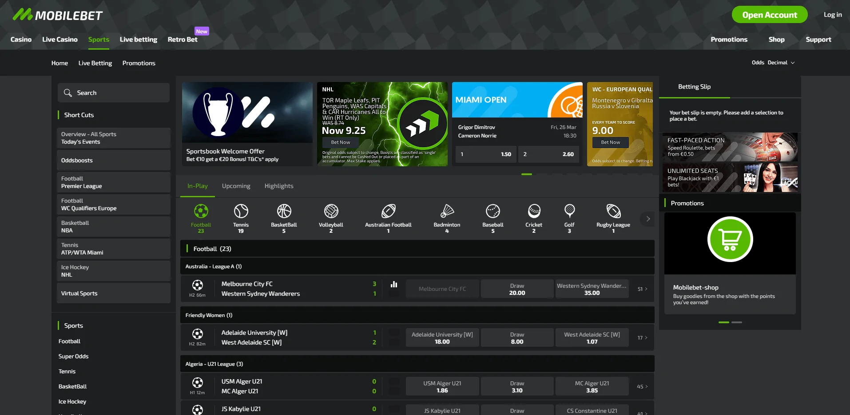Switch to the In-Play tab
Screen dimensions: 850x415
pyautogui.click(x=198, y=186)
